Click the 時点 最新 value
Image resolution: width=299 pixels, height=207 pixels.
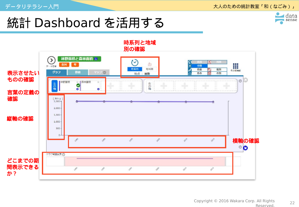click(147, 74)
